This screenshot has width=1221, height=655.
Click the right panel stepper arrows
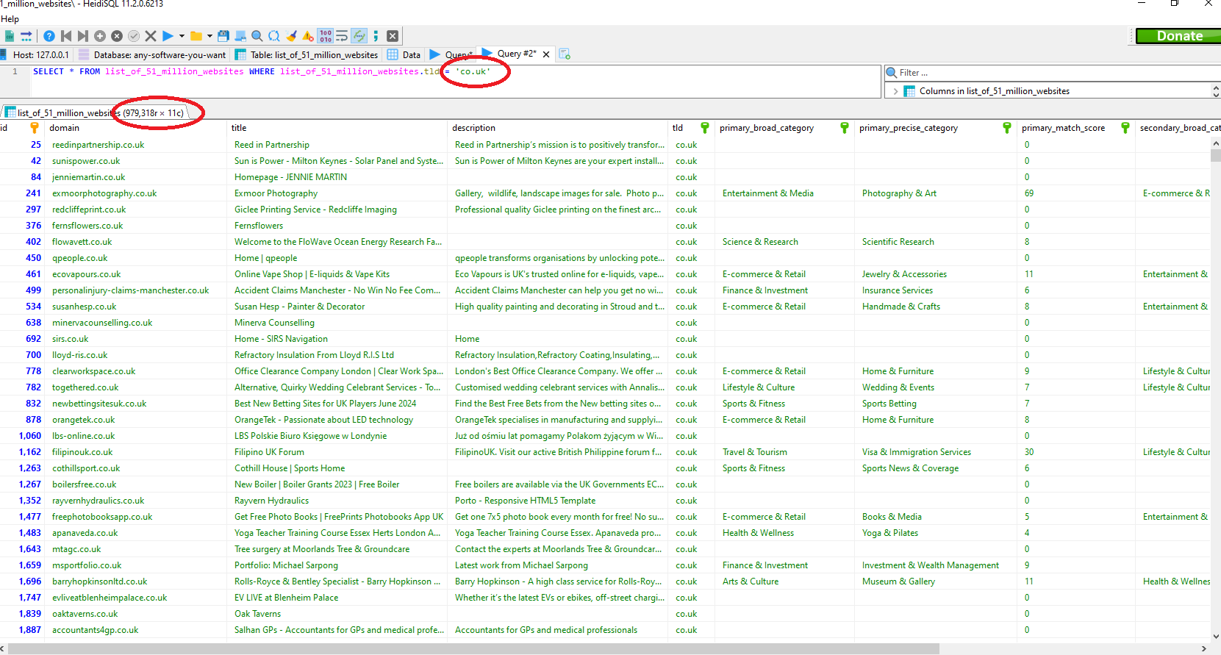tap(1216, 91)
